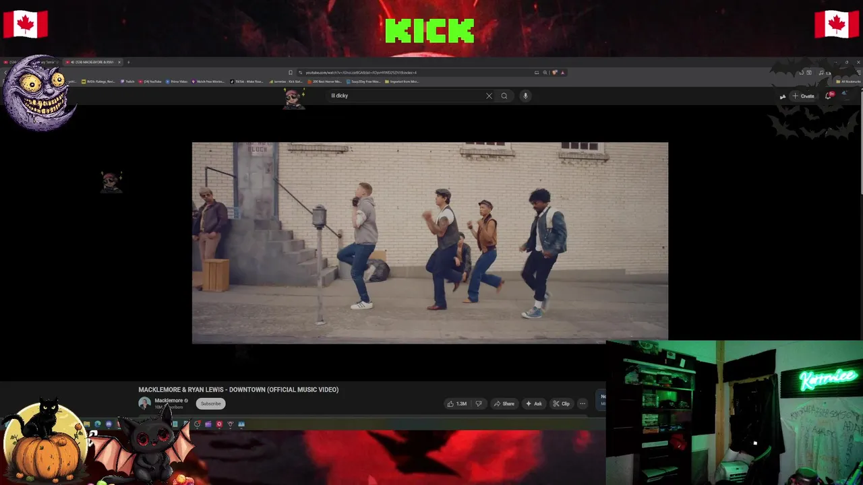
Task: Subscribe to the Macklemore channel
Action: tap(210, 403)
